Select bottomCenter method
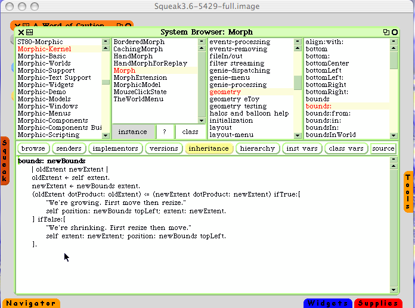 click(x=347, y=63)
